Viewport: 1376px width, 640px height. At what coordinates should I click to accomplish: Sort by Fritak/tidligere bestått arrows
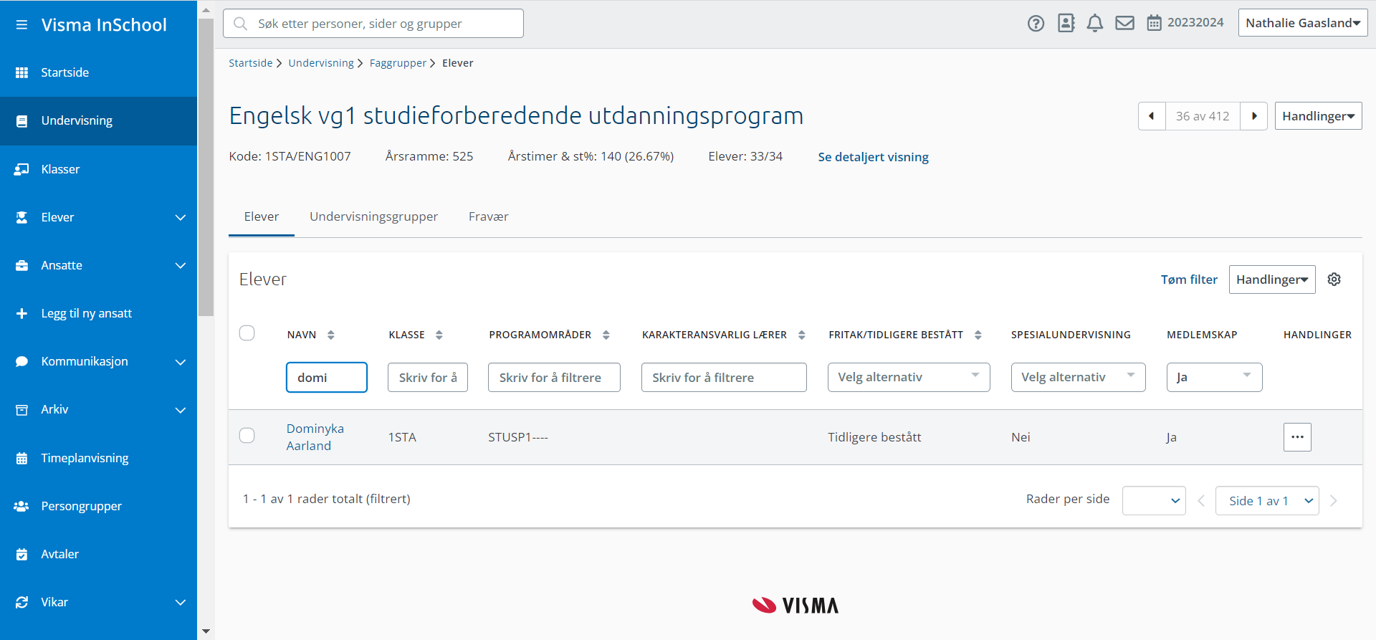(978, 335)
